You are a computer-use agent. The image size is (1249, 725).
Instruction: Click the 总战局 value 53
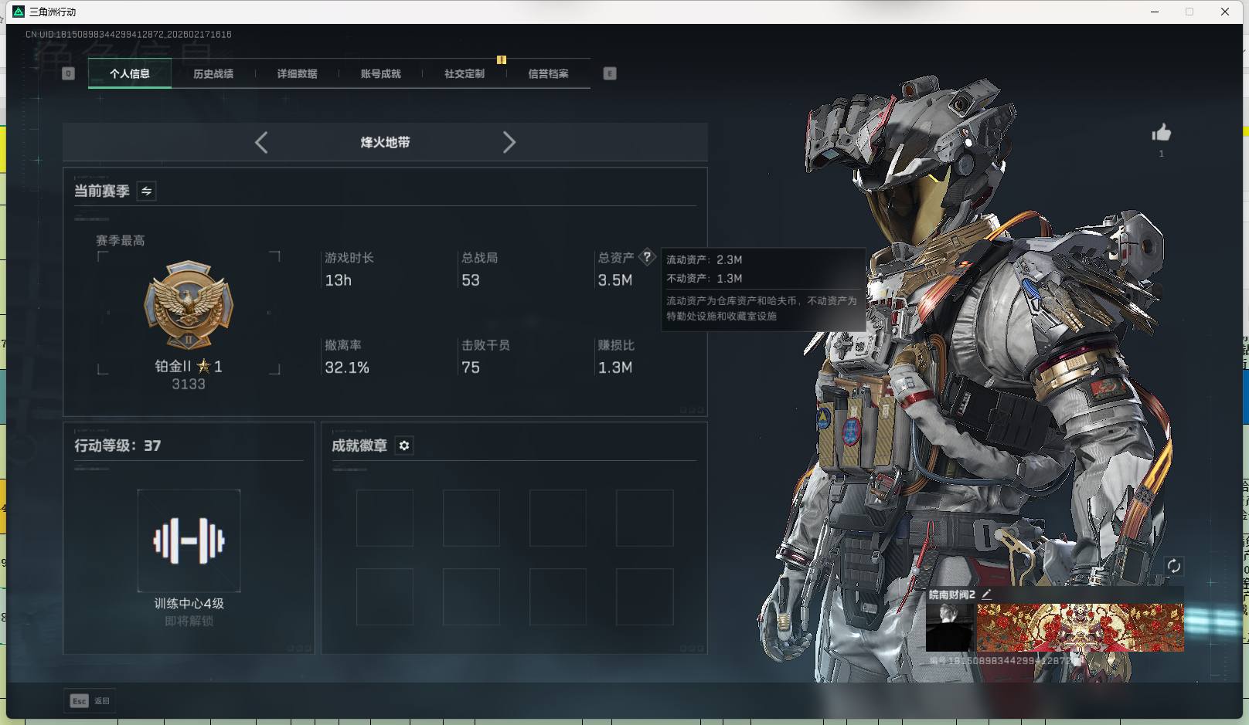click(471, 280)
